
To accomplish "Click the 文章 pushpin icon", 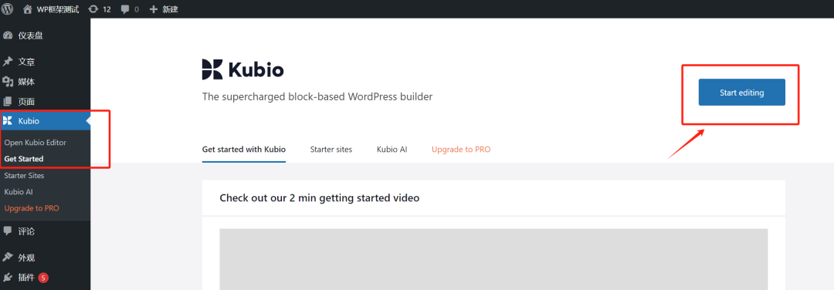I will tap(8, 62).
